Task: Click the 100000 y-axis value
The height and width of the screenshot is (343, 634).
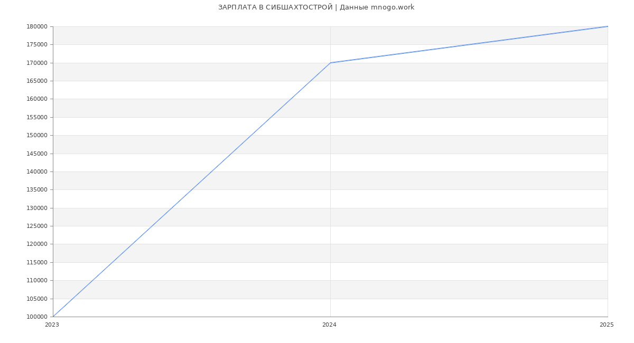Action: (37, 317)
